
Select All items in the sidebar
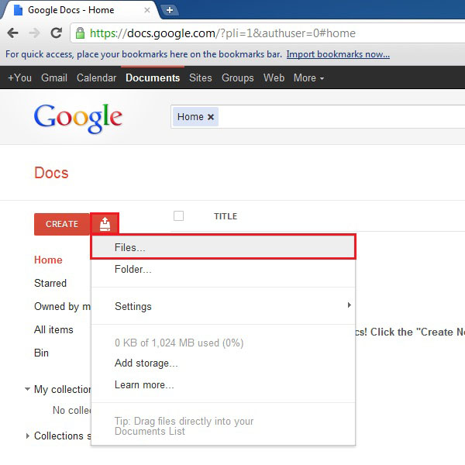pos(53,329)
